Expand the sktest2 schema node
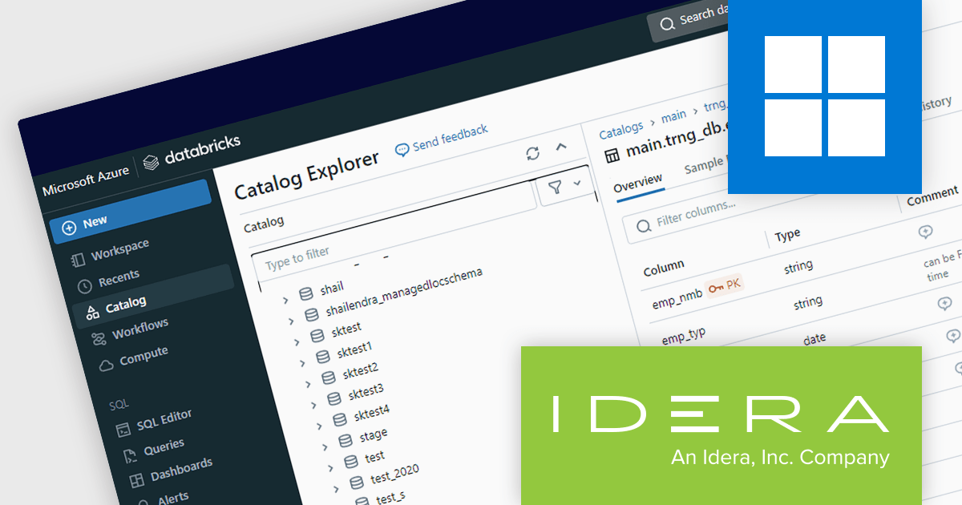This screenshot has height=505, width=962. [x=309, y=384]
